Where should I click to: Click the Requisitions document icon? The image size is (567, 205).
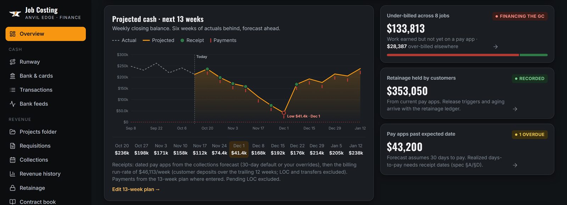pyautogui.click(x=13, y=146)
